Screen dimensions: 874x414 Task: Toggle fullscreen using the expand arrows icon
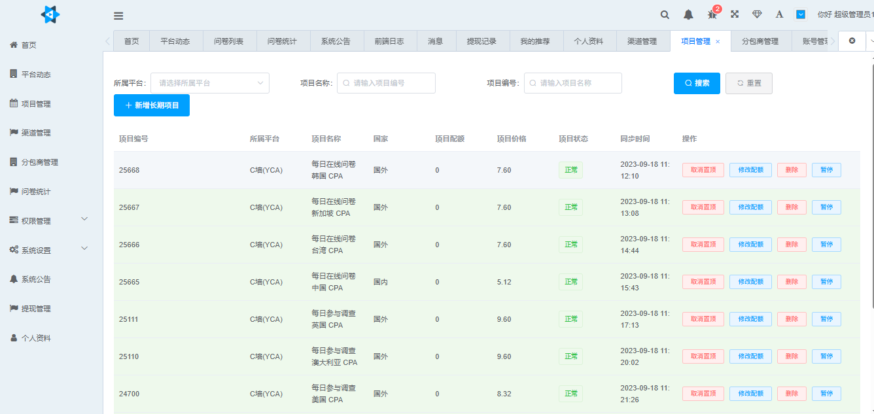(x=734, y=14)
